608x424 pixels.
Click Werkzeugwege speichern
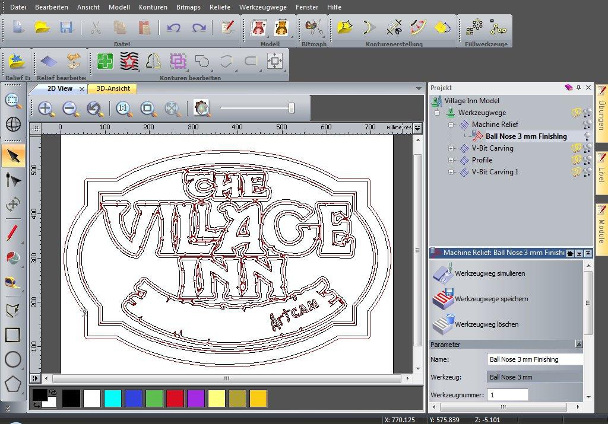point(480,299)
